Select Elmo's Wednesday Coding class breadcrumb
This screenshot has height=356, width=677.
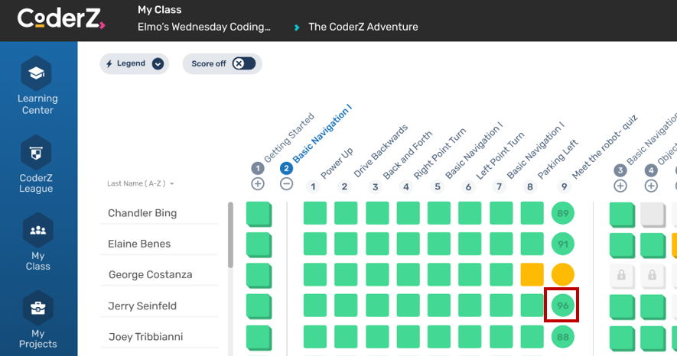click(204, 27)
